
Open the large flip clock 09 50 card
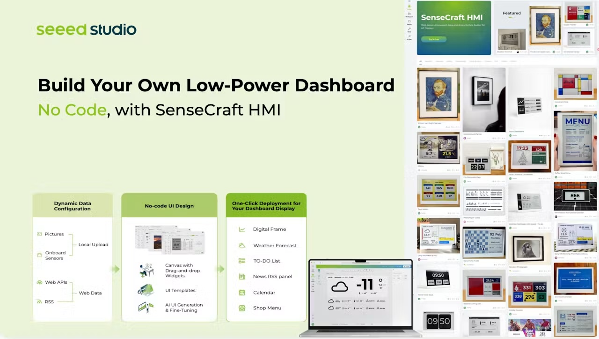(x=438, y=321)
